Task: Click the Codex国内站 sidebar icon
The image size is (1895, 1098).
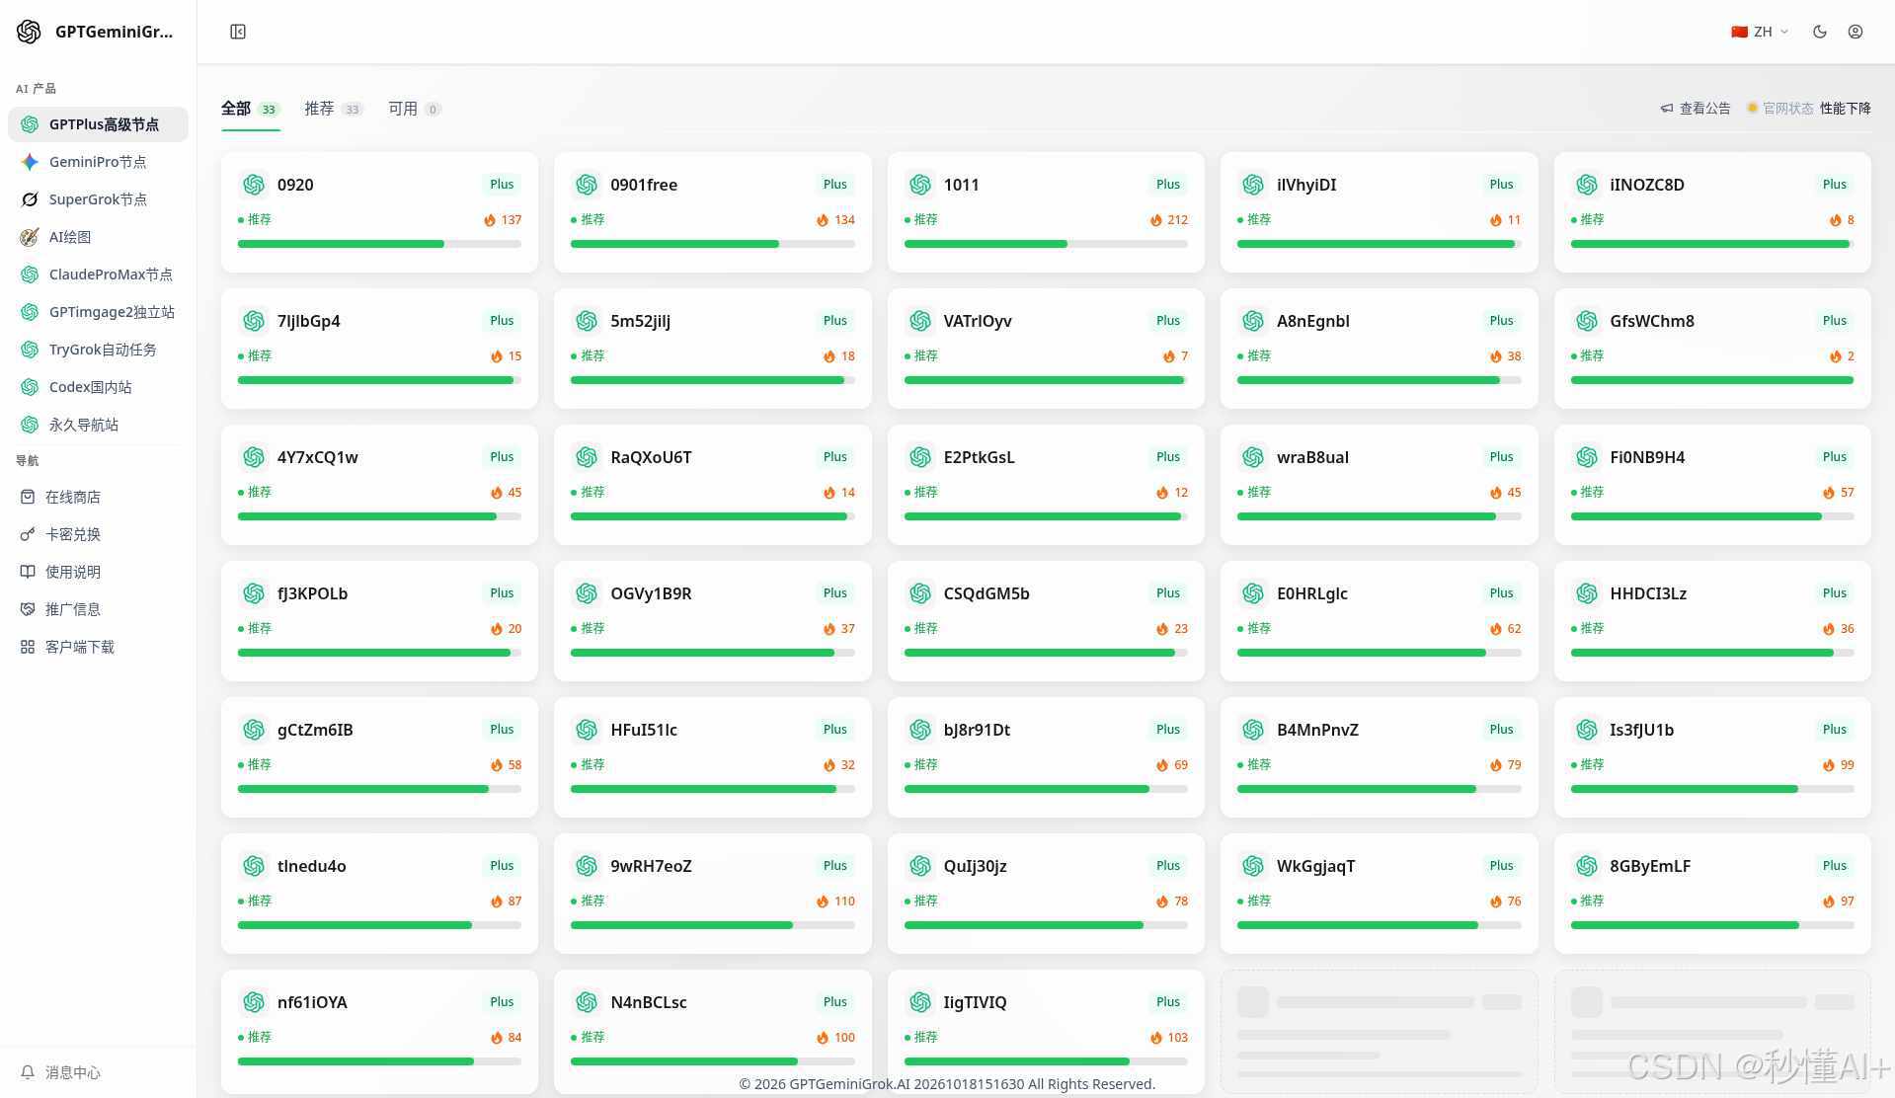Action: pyautogui.click(x=30, y=387)
